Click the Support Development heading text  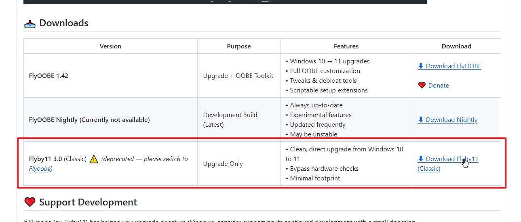click(88, 202)
